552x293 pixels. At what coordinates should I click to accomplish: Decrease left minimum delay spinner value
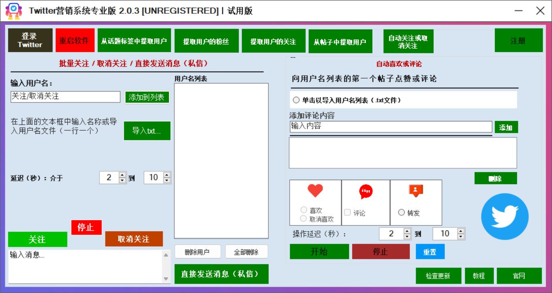123,180
